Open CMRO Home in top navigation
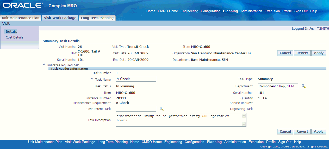329x149 pixels. pyautogui.click(x=168, y=11)
